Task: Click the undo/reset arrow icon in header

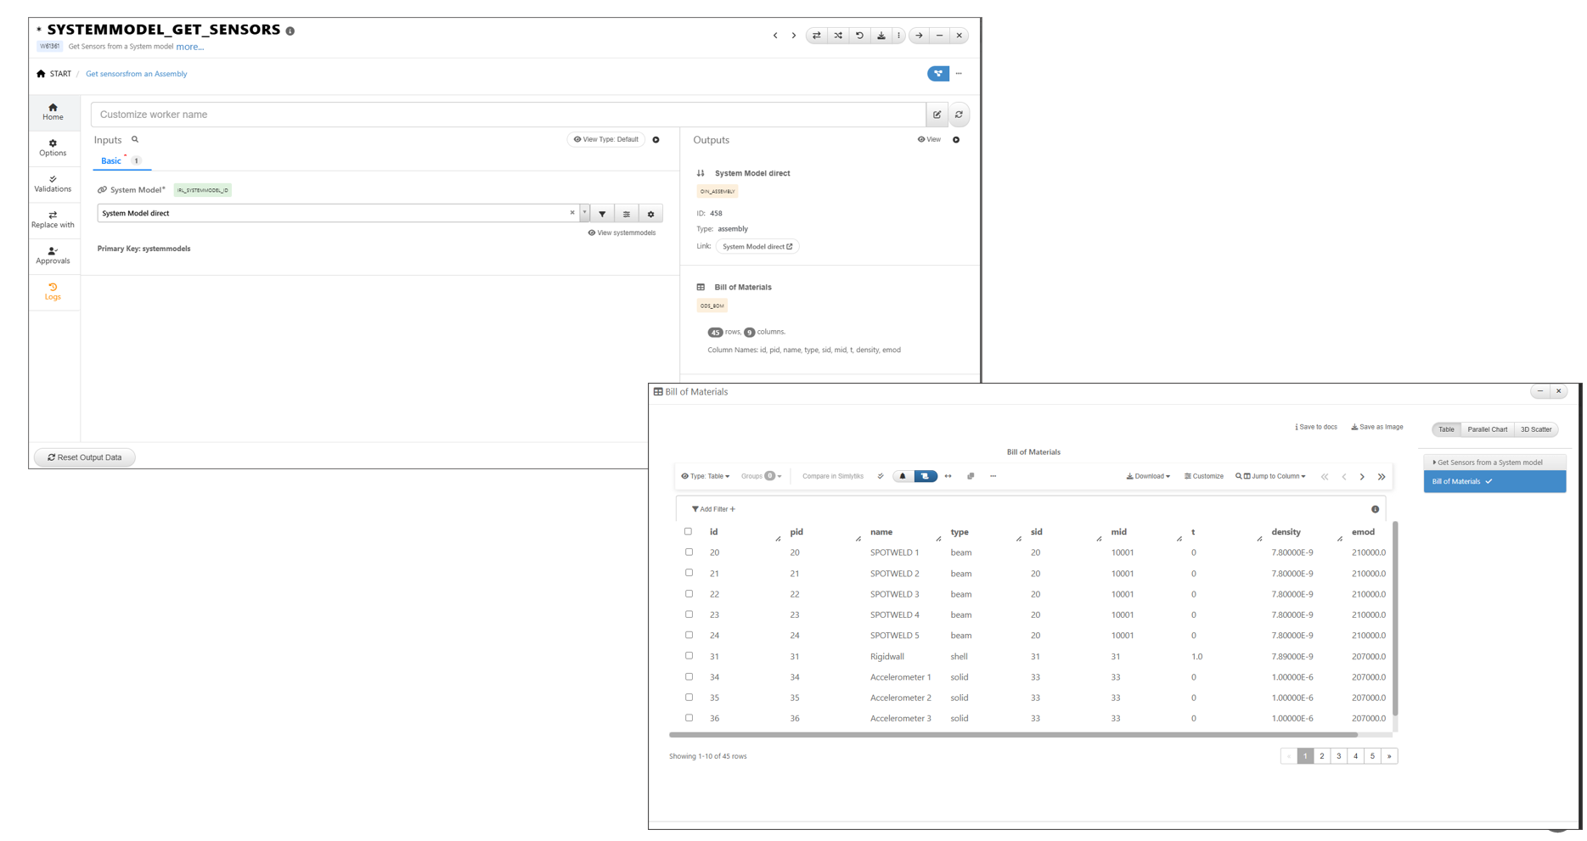Action: [x=859, y=36]
